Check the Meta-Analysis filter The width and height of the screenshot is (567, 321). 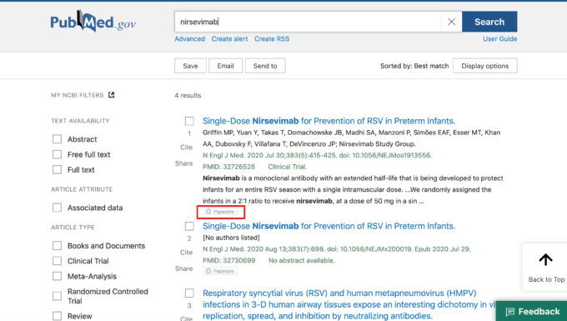[x=58, y=276]
